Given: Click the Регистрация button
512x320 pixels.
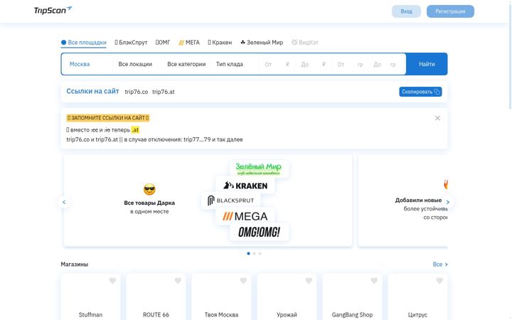Looking at the screenshot, I should click(x=450, y=11).
